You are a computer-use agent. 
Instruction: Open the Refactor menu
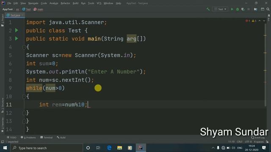[x=65, y=3]
